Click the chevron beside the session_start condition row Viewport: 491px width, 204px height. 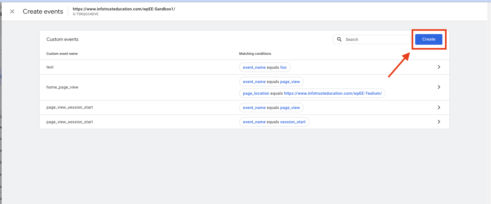439,122
